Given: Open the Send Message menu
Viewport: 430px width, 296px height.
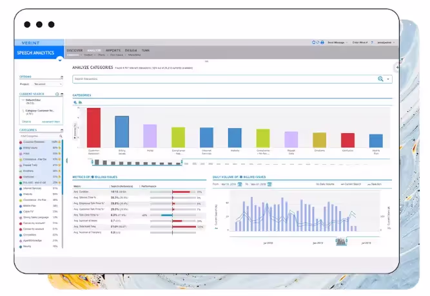Looking at the screenshot, I should pyautogui.click(x=337, y=42).
